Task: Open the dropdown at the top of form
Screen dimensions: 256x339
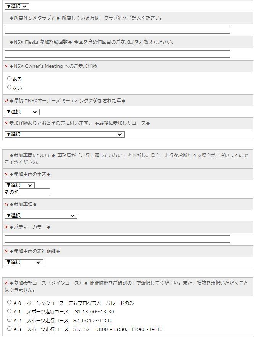Action: [16, 7]
